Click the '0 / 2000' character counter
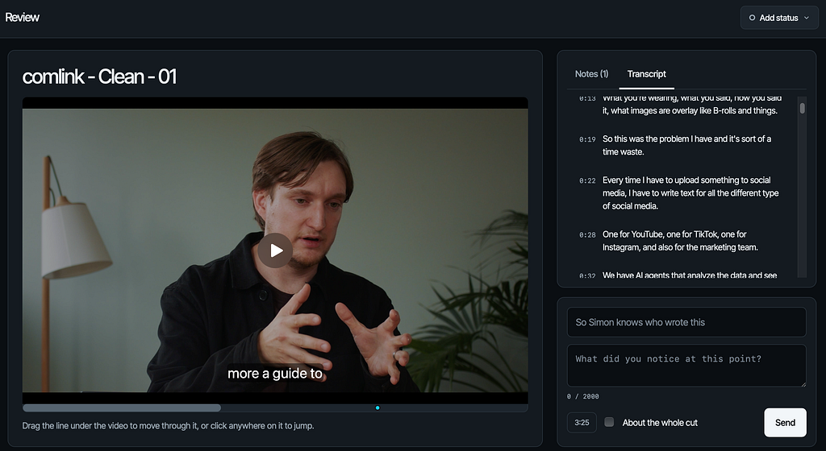826x451 pixels. click(582, 396)
